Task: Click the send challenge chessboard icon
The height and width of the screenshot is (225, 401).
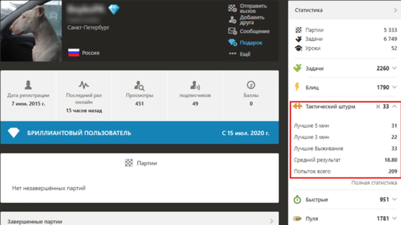Action: tap(232, 8)
